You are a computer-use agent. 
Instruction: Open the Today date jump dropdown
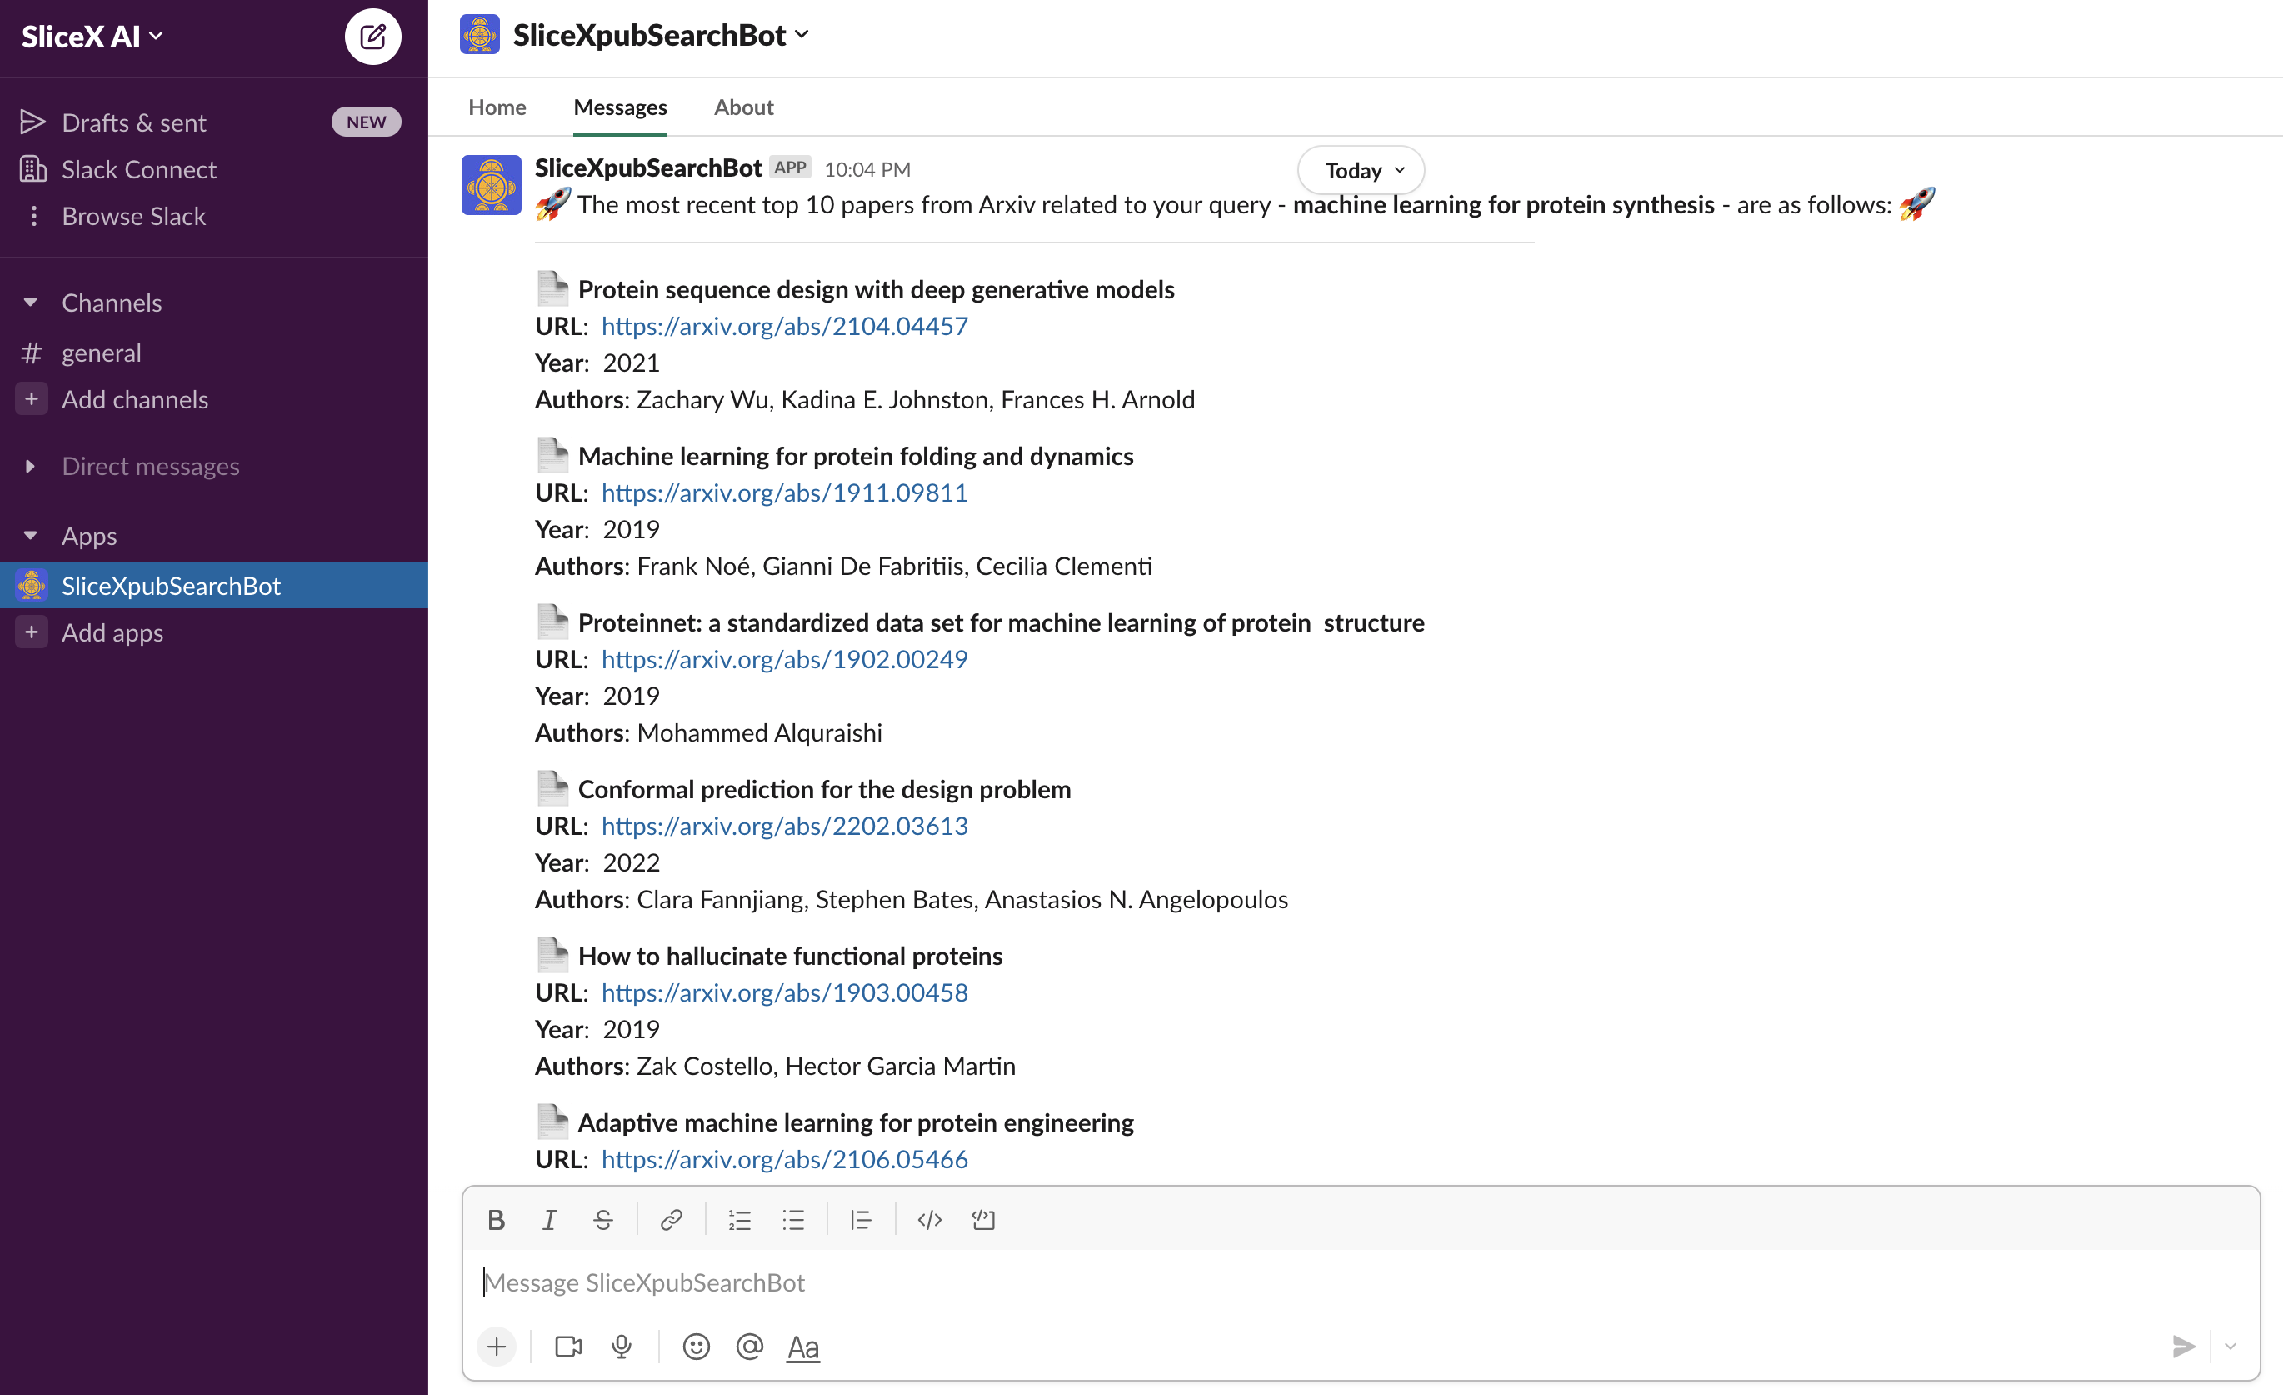(x=1362, y=171)
